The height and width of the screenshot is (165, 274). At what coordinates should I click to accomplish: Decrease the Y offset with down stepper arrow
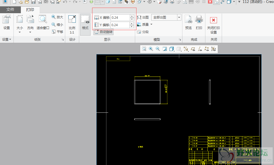pyautogui.click(x=132, y=26)
